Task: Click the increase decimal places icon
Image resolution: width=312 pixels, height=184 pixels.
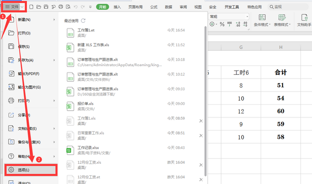Action: (x=238, y=24)
